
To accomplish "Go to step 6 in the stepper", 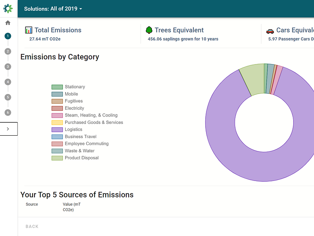I will [x=8, y=112].
